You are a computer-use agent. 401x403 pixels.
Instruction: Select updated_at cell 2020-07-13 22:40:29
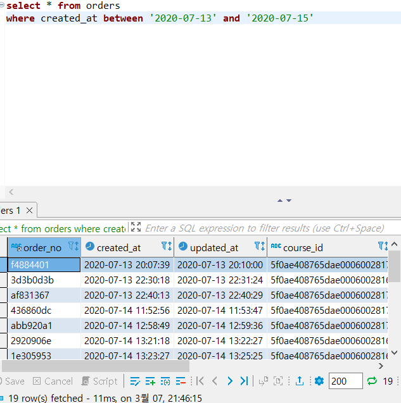pos(220,295)
